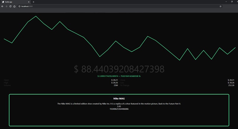Select the Open value $ 28.21
Image resolution: width=238 pixels, height=129 pixels.
coord(115,80)
